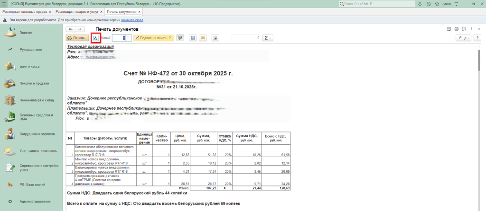Open the Администрирование section
The height and width of the screenshot is (211, 486).
pyautogui.click(x=35, y=202)
